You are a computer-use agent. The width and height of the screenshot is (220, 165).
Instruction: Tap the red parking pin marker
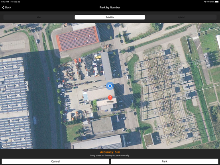(x=110, y=98)
